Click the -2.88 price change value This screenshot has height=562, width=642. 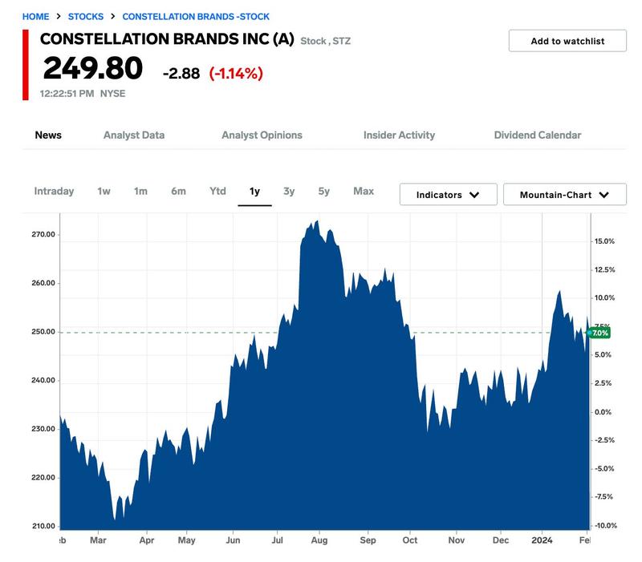[x=181, y=74]
